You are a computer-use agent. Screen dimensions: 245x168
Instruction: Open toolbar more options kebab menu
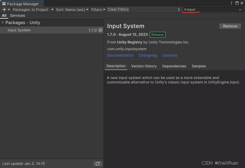point(179,10)
